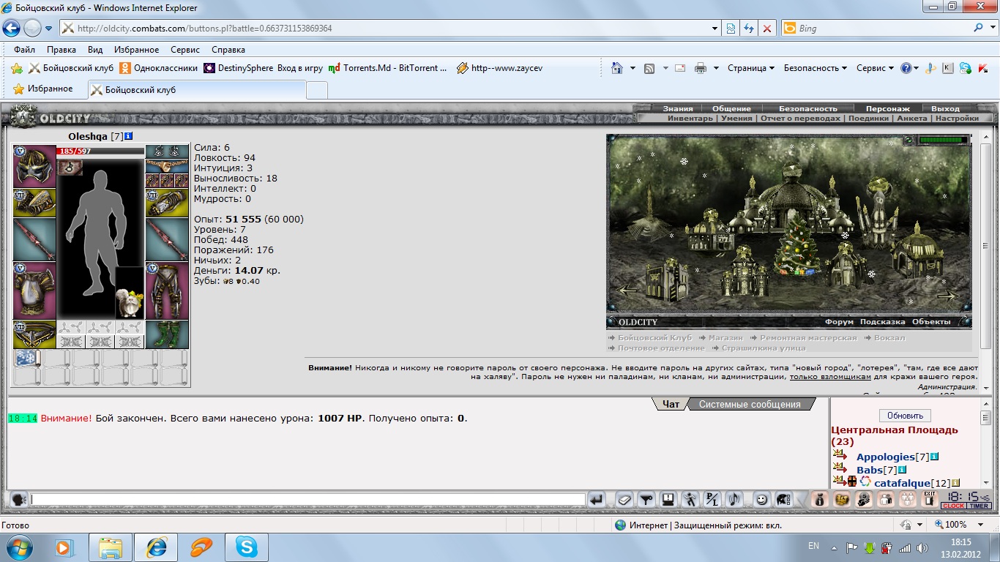Expand the address bar history dropdown
This screenshot has height=562, width=1000.
tap(715, 29)
